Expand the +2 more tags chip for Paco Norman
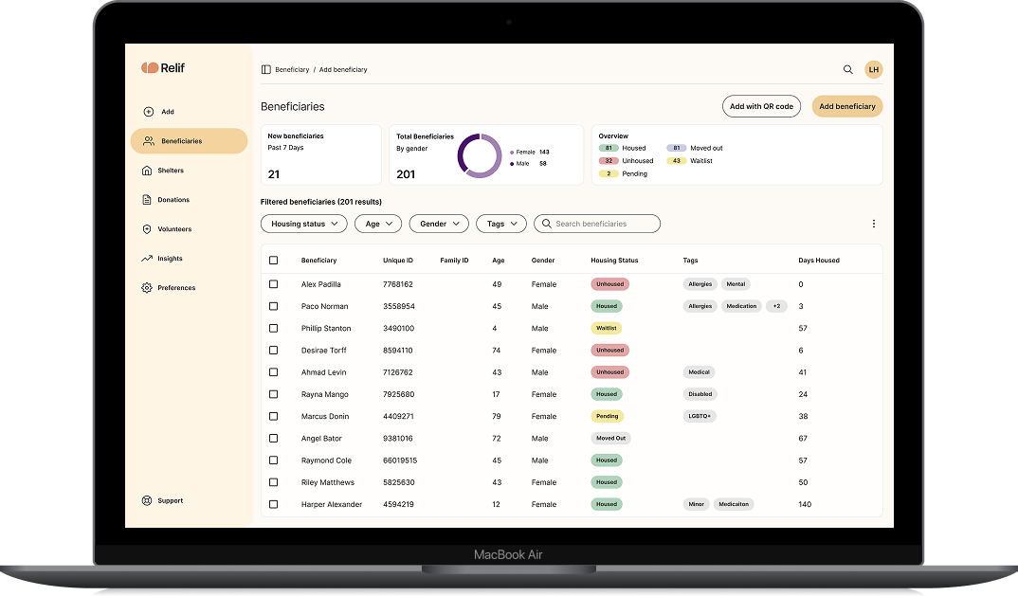 pyautogui.click(x=776, y=306)
